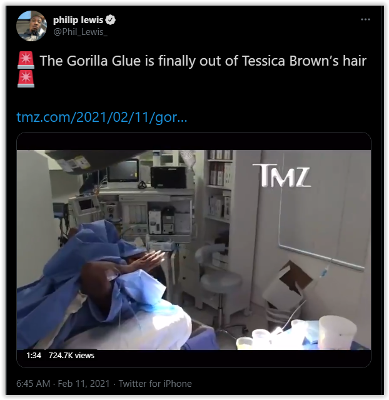Click the medical monitor screen in video
This screenshot has width=389, height=400.
coord(124,171)
